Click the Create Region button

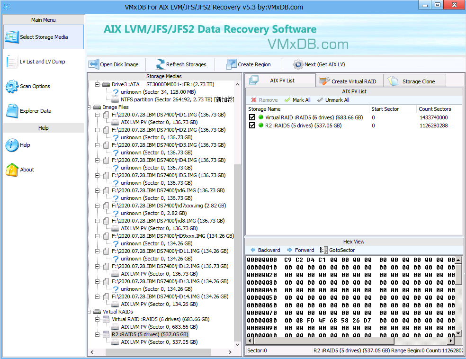(x=249, y=64)
